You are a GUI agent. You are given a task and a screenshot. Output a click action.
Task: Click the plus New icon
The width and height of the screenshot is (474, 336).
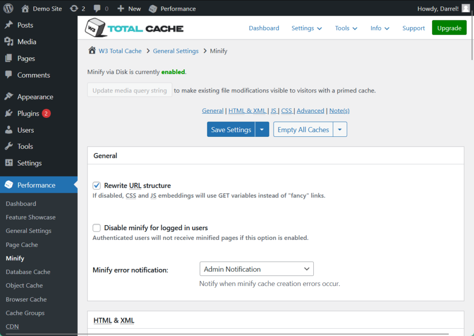(x=121, y=8)
